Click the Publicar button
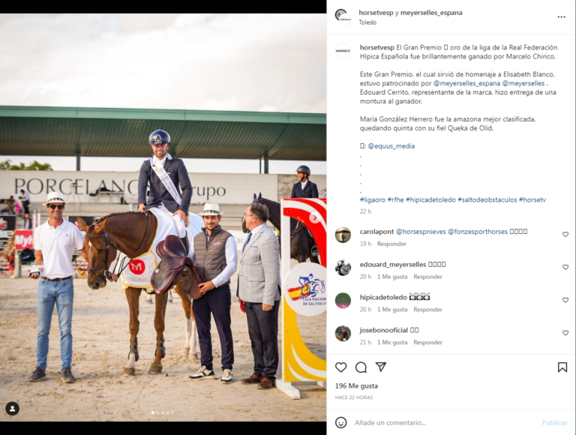576x435 pixels. coord(555,422)
